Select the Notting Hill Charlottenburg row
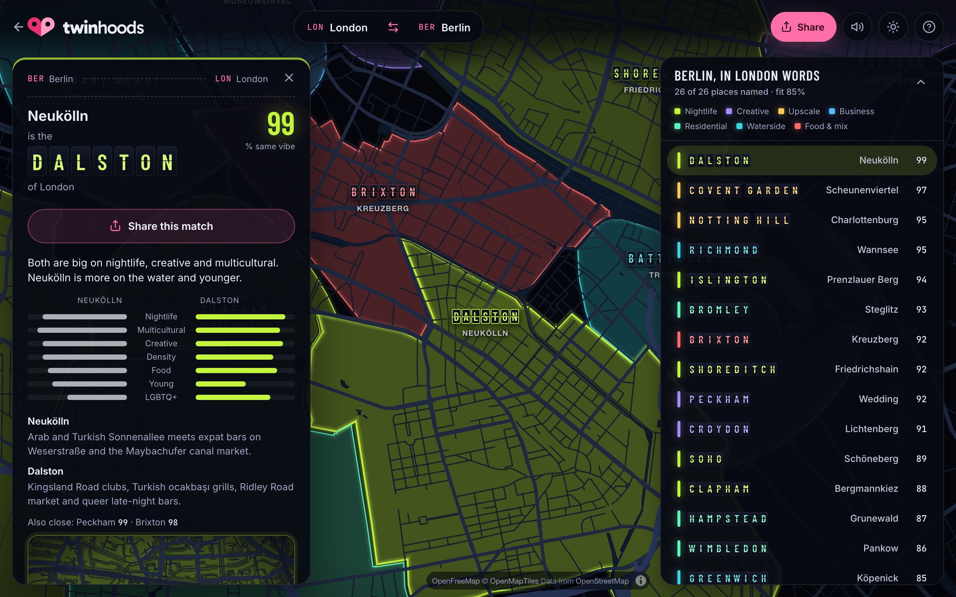The width and height of the screenshot is (956, 597). click(801, 220)
